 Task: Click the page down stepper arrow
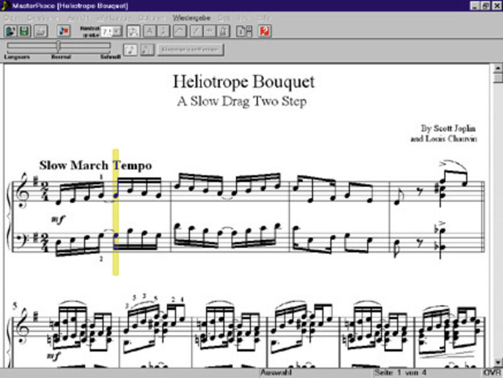pyautogui.click(x=249, y=34)
